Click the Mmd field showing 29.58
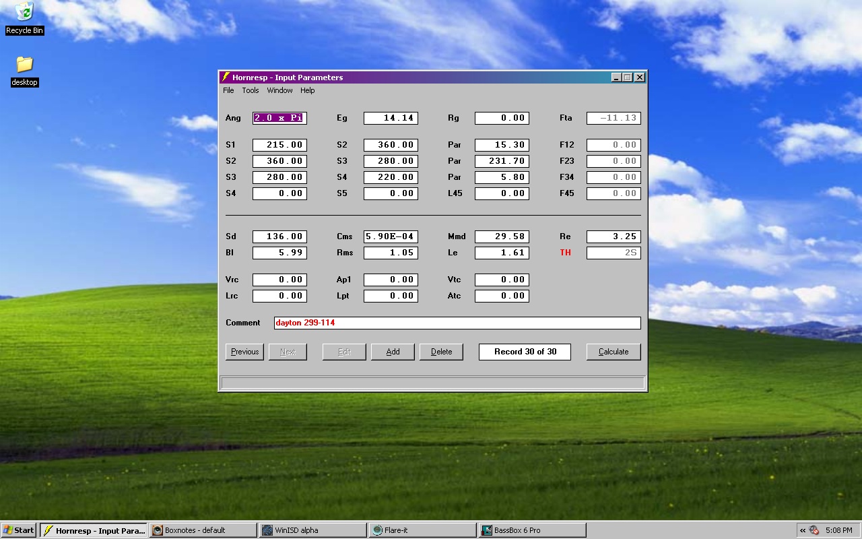The image size is (862, 539). pos(502,236)
